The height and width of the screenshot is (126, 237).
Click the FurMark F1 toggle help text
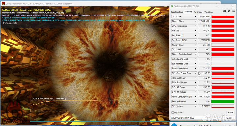click(x=10, y=23)
